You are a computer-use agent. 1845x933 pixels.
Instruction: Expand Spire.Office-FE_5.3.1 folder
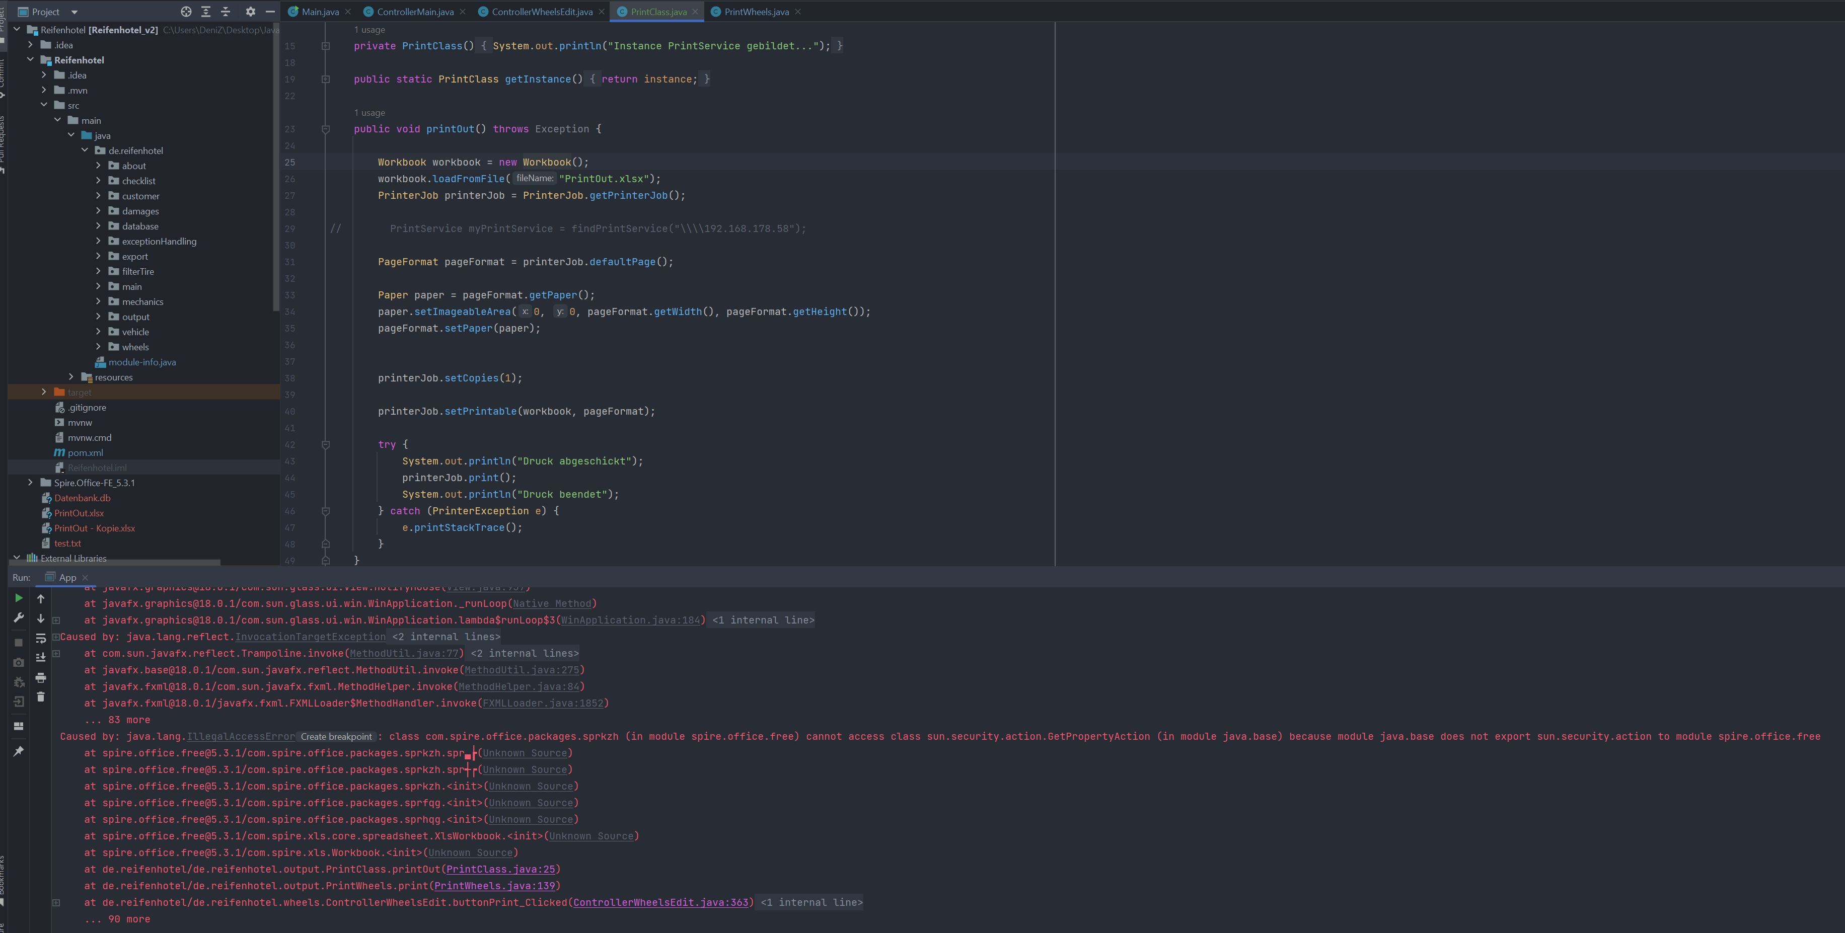pos(30,483)
